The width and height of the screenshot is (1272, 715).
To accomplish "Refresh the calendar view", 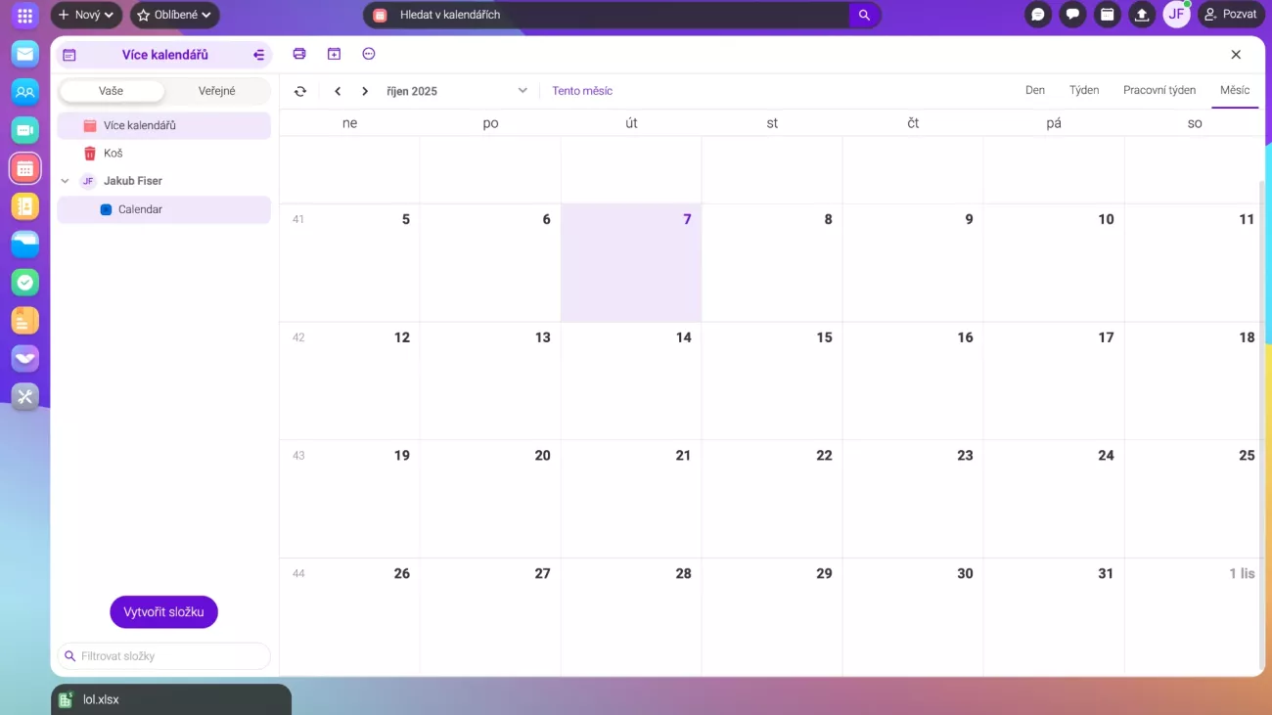I will [300, 91].
